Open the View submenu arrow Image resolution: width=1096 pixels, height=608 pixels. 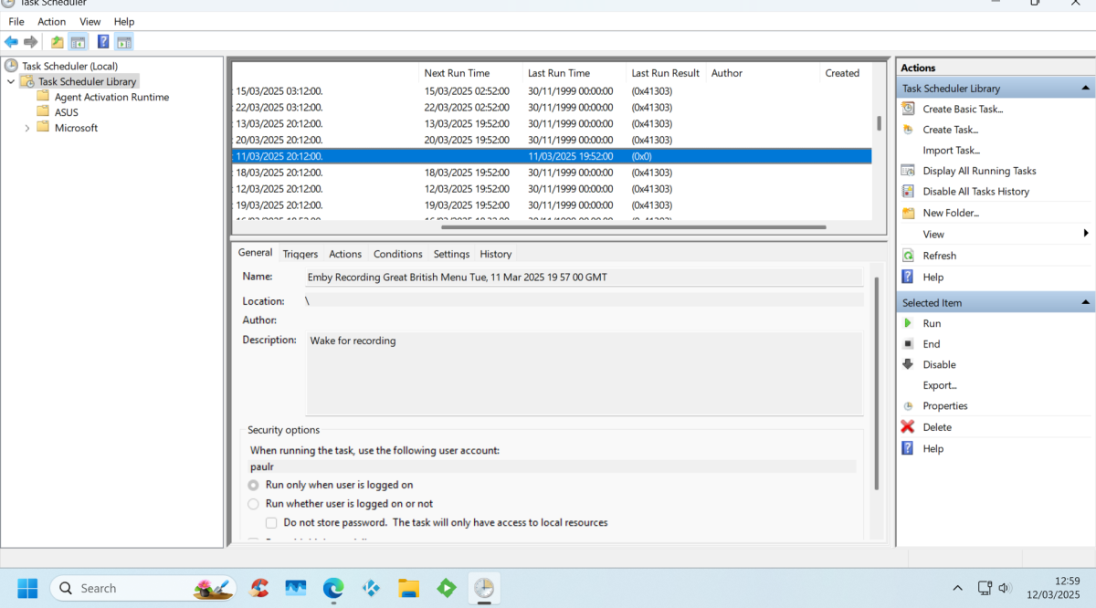(1086, 234)
